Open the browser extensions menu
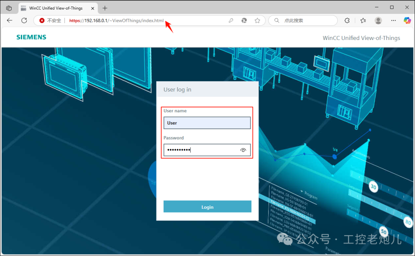Viewport: 415px width, 256px height. 347,20
